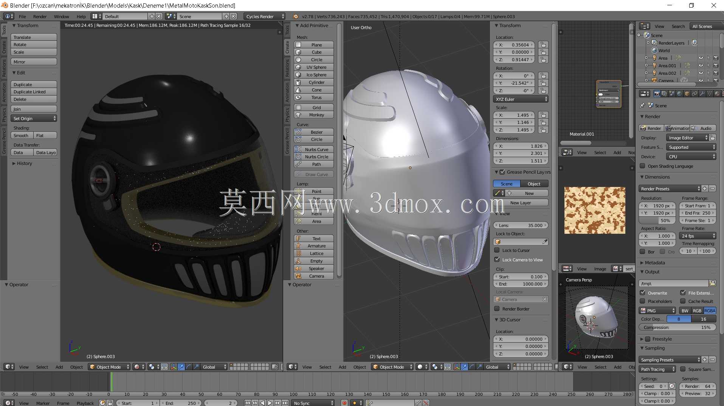Open the World properties tab icon
724x406 pixels.
(679, 94)
